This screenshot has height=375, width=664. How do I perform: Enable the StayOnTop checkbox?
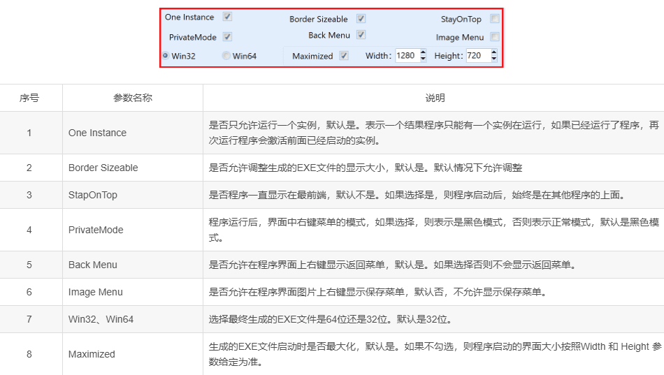point(495,19)
